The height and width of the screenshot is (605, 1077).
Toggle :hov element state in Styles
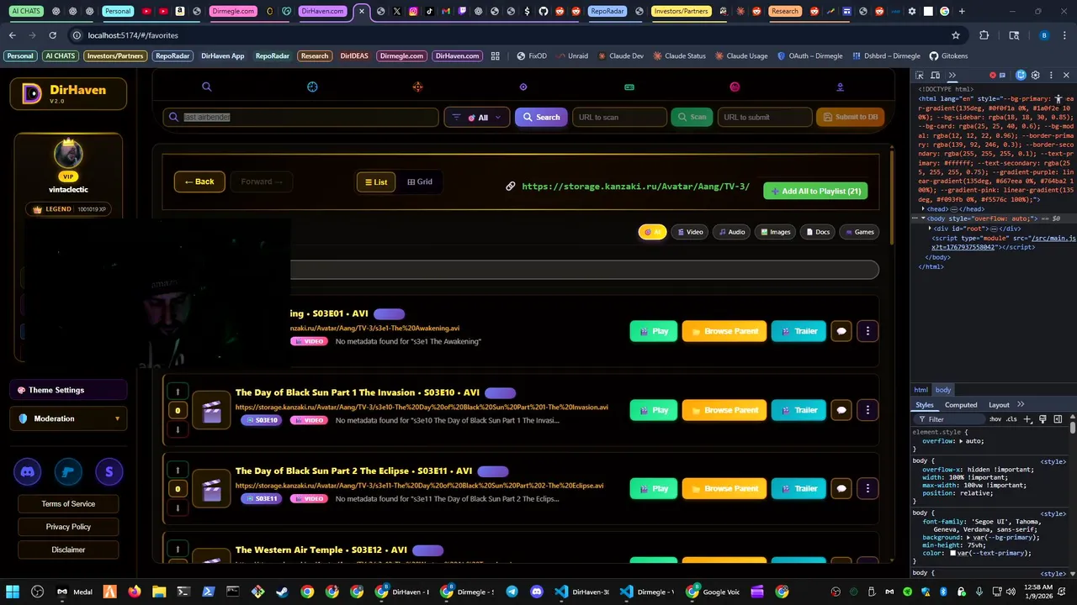(995, 419)
